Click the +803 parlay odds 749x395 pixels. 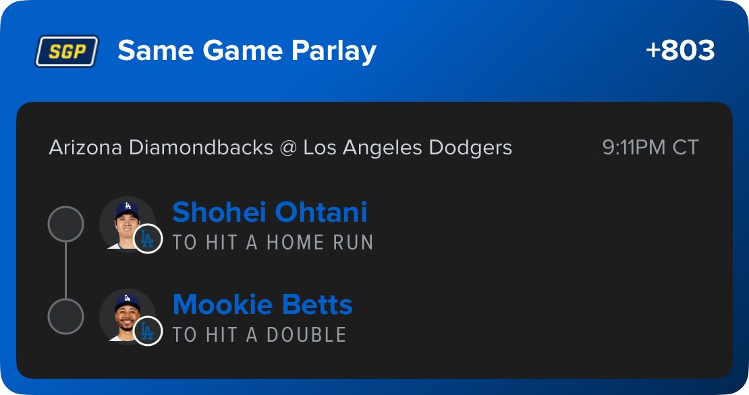(x=679, y=51)
